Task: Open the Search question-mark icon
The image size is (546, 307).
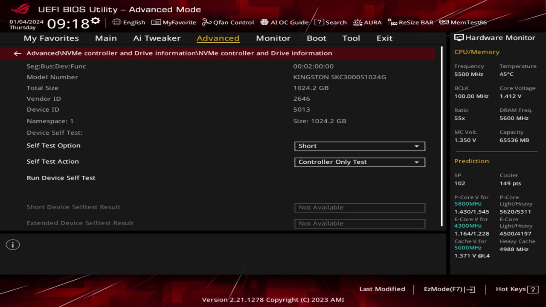Action: (x=319, y=22)
